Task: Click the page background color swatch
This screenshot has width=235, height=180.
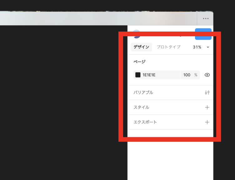Action: click(x=138, y=75)
